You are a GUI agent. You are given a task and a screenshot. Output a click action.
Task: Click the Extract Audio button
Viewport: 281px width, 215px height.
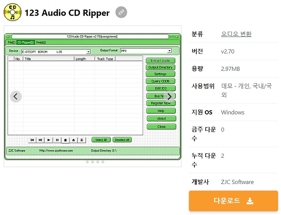click(x=160, y=61)
